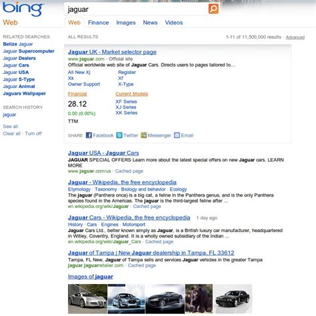Open the Xk sublink
316x316 pixels.
(71, 78)
